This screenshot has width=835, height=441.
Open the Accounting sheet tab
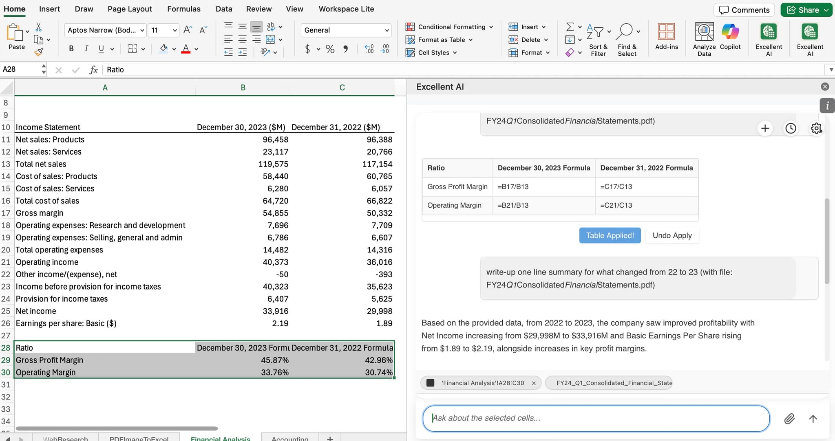[289, 438]
